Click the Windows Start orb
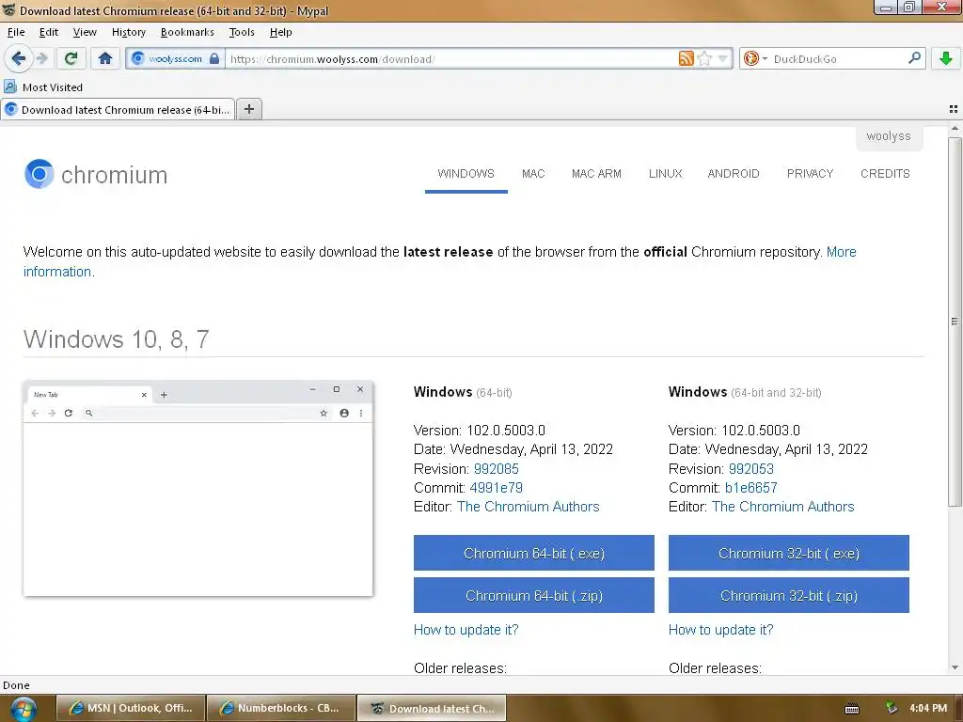This screenshot has width=963, height=722. click(x=24, y=709)
